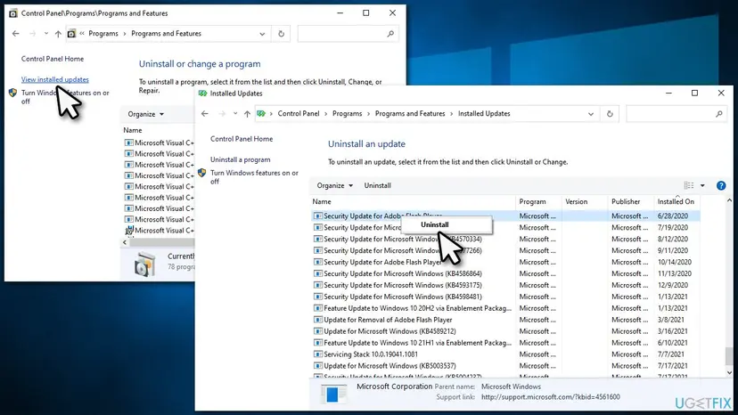Select Update for Microsoft Windows KB4589212
Image resolution: width=738 pixels, height=415 pixels.
[505, 331]
